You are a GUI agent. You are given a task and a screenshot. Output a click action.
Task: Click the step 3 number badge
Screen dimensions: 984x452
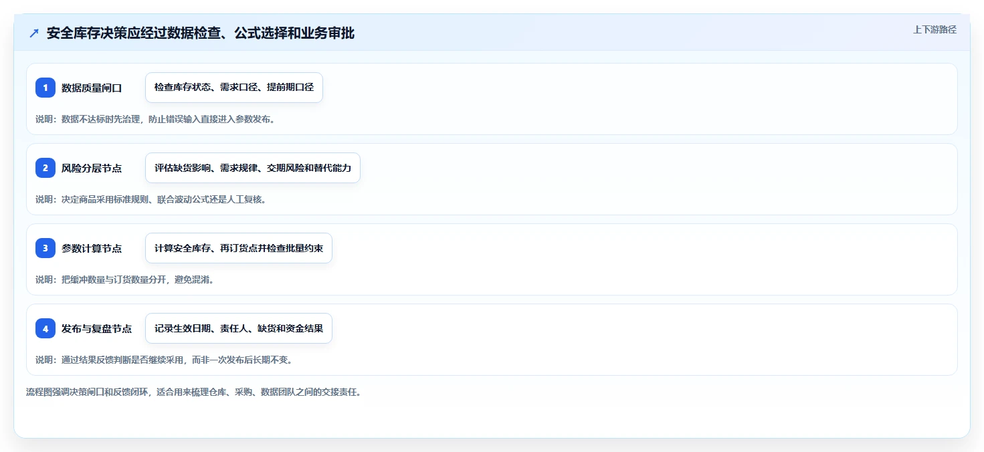pos(45,248)
